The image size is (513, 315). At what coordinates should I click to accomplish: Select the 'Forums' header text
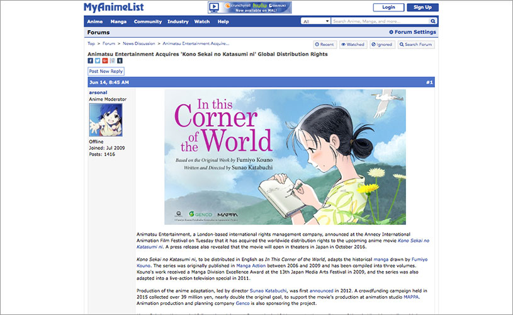(98, 32)
